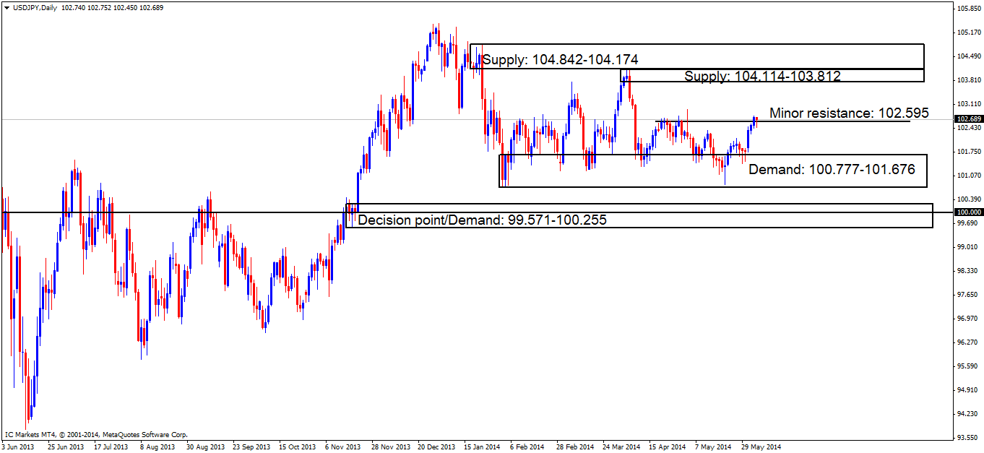Select the Supply: 104.114-103.812 label
Viewport: 984px width, 453px height.
[762, 76]
